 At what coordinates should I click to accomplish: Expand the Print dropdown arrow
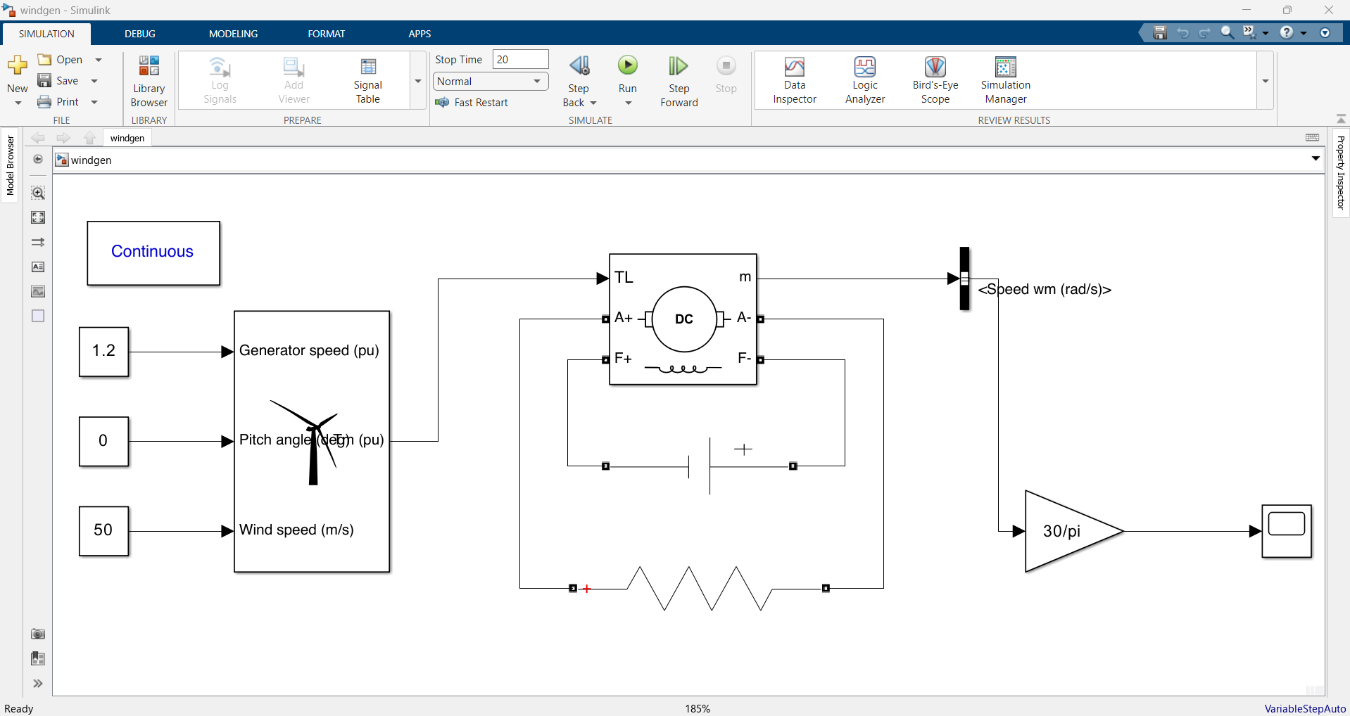click(94, 102)
